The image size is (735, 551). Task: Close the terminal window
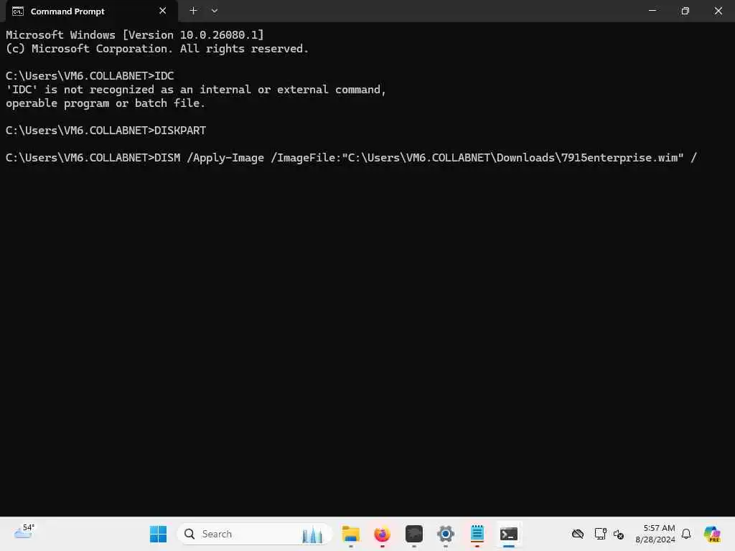coord(718,11)
